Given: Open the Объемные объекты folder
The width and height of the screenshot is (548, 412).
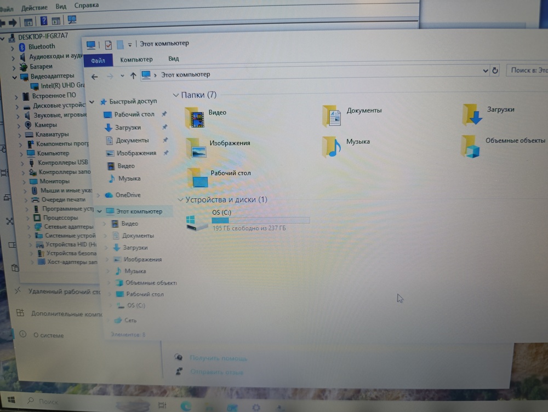Looking at the screenshot, I should tap(470, 146).
